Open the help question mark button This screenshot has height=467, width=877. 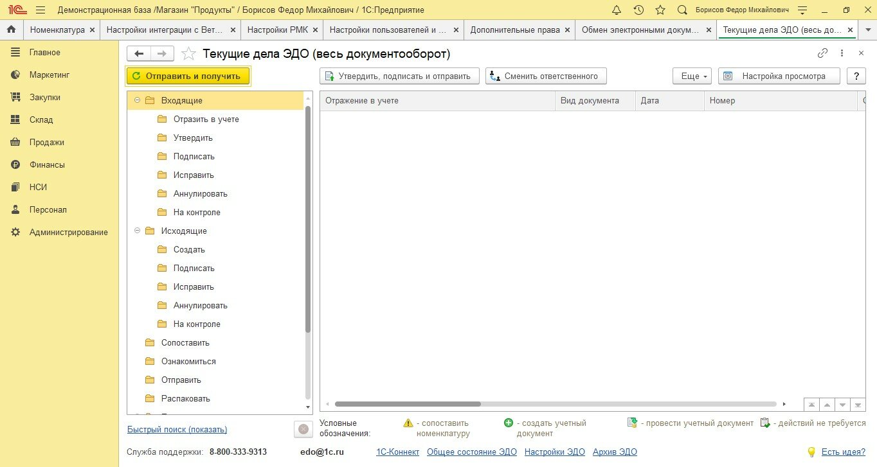pyautogui.click(x=856, y=76)
